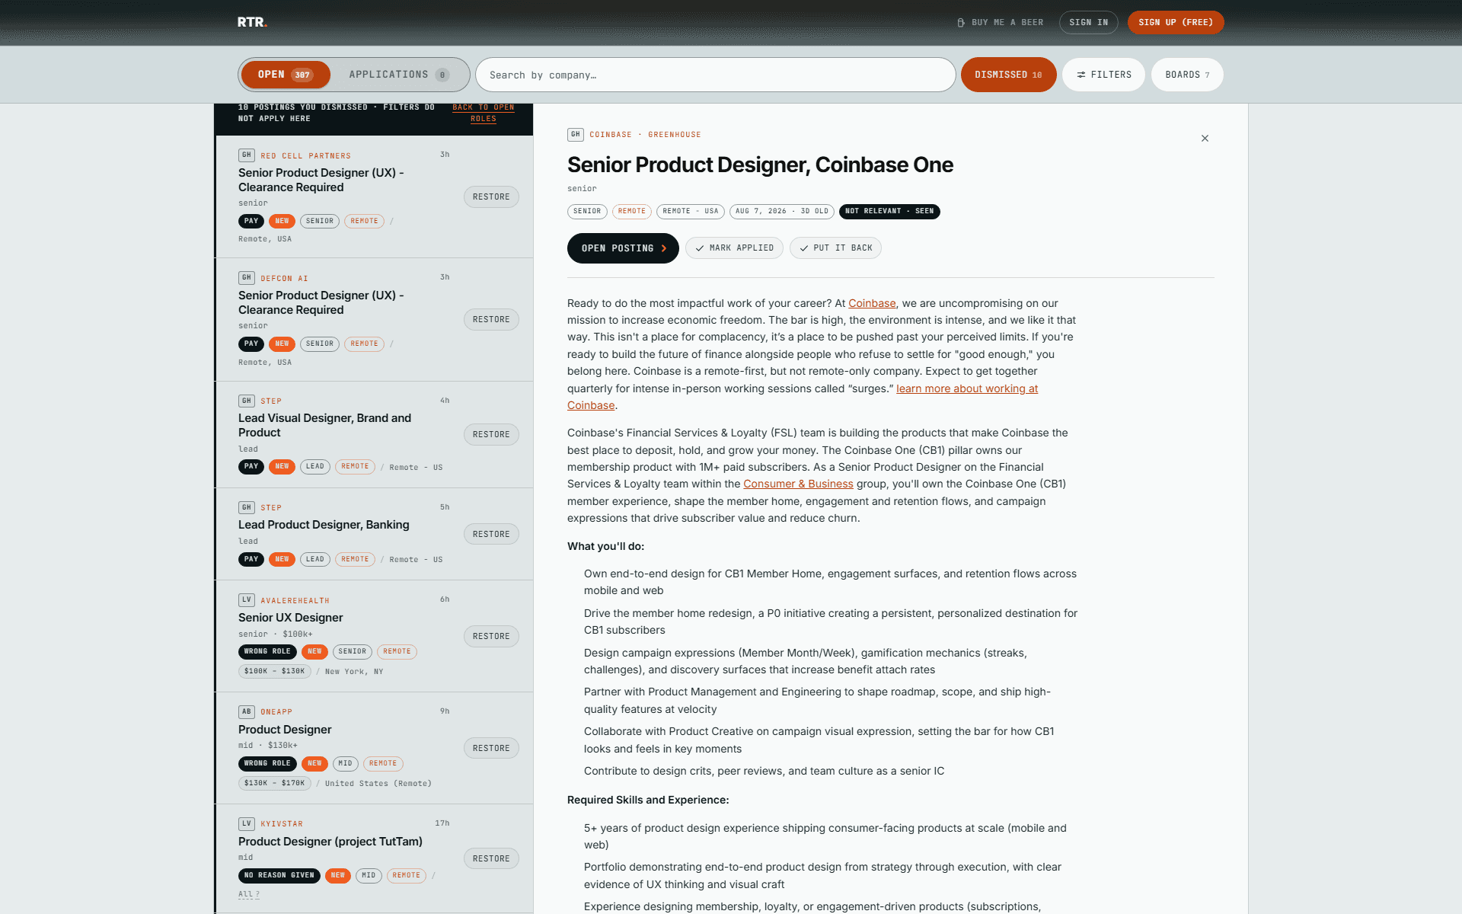Restore the Senior UX Designer posting

(491, 636)
